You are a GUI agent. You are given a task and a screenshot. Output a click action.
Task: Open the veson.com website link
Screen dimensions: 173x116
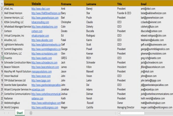[x=41, y=76]
